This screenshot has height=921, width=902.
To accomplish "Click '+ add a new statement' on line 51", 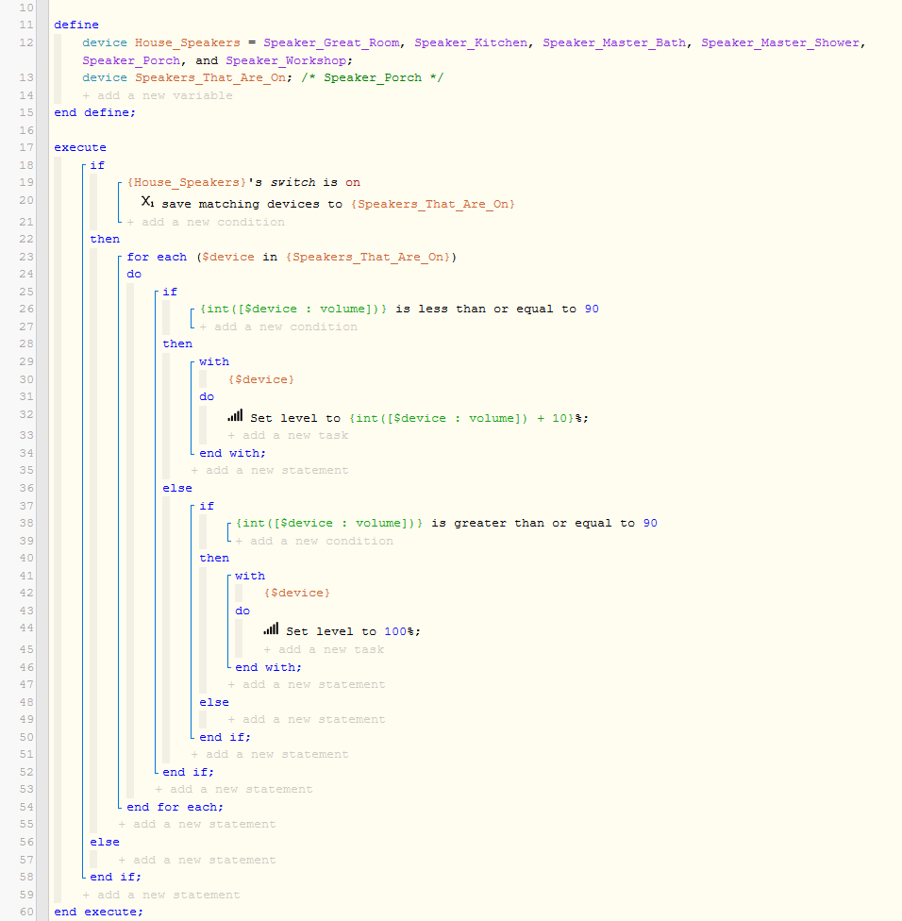I will [270, 754].
